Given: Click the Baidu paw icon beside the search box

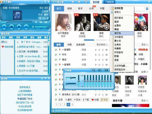Looking at the screenshot, I should pos(147,9).
